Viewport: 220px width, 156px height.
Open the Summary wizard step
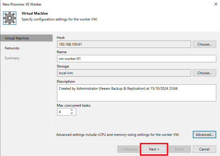(12, 58)
